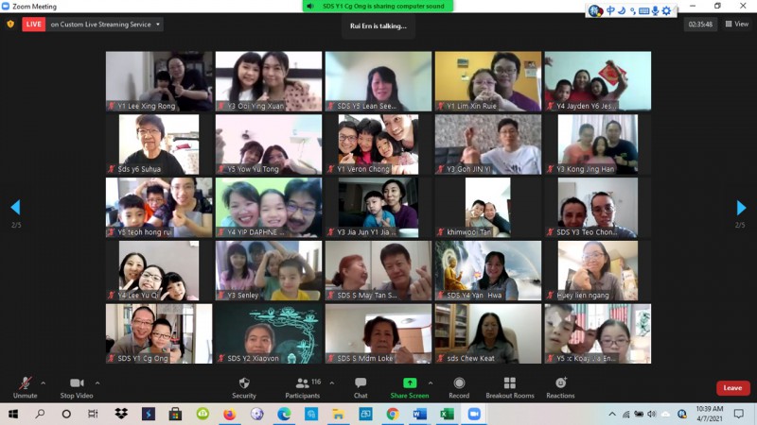Unmute the microphone
This screenshot has width=757, height=425.
[25, 385]
